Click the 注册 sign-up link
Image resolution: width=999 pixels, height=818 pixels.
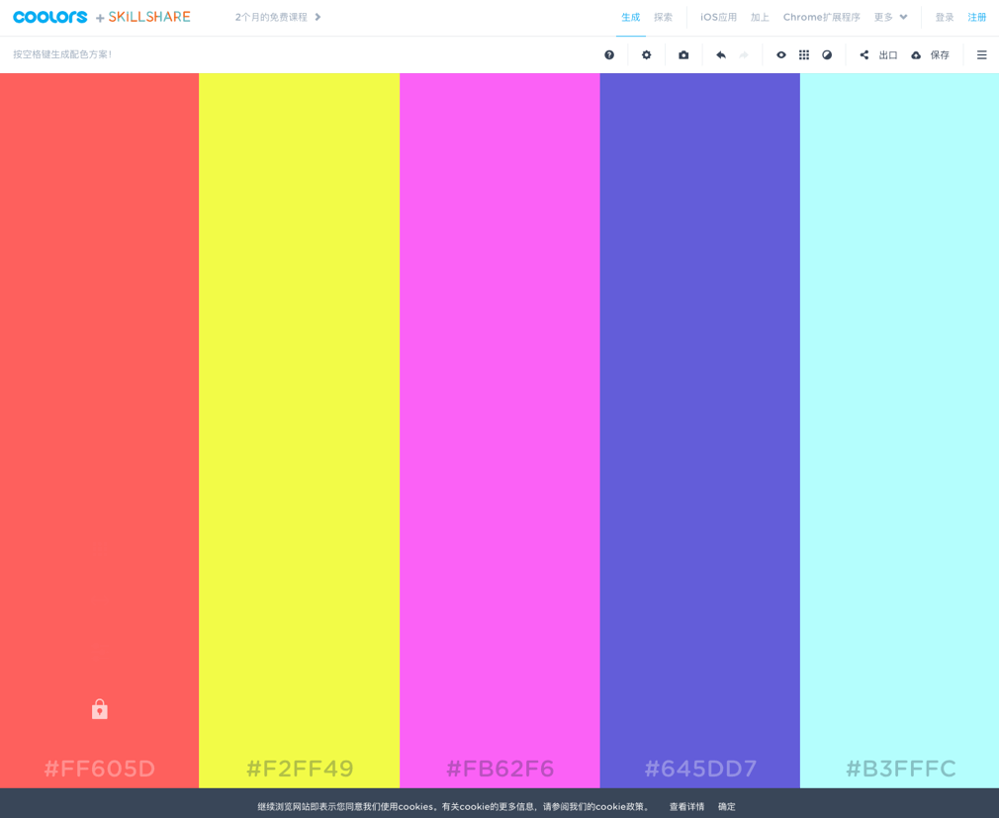point(977,17)
